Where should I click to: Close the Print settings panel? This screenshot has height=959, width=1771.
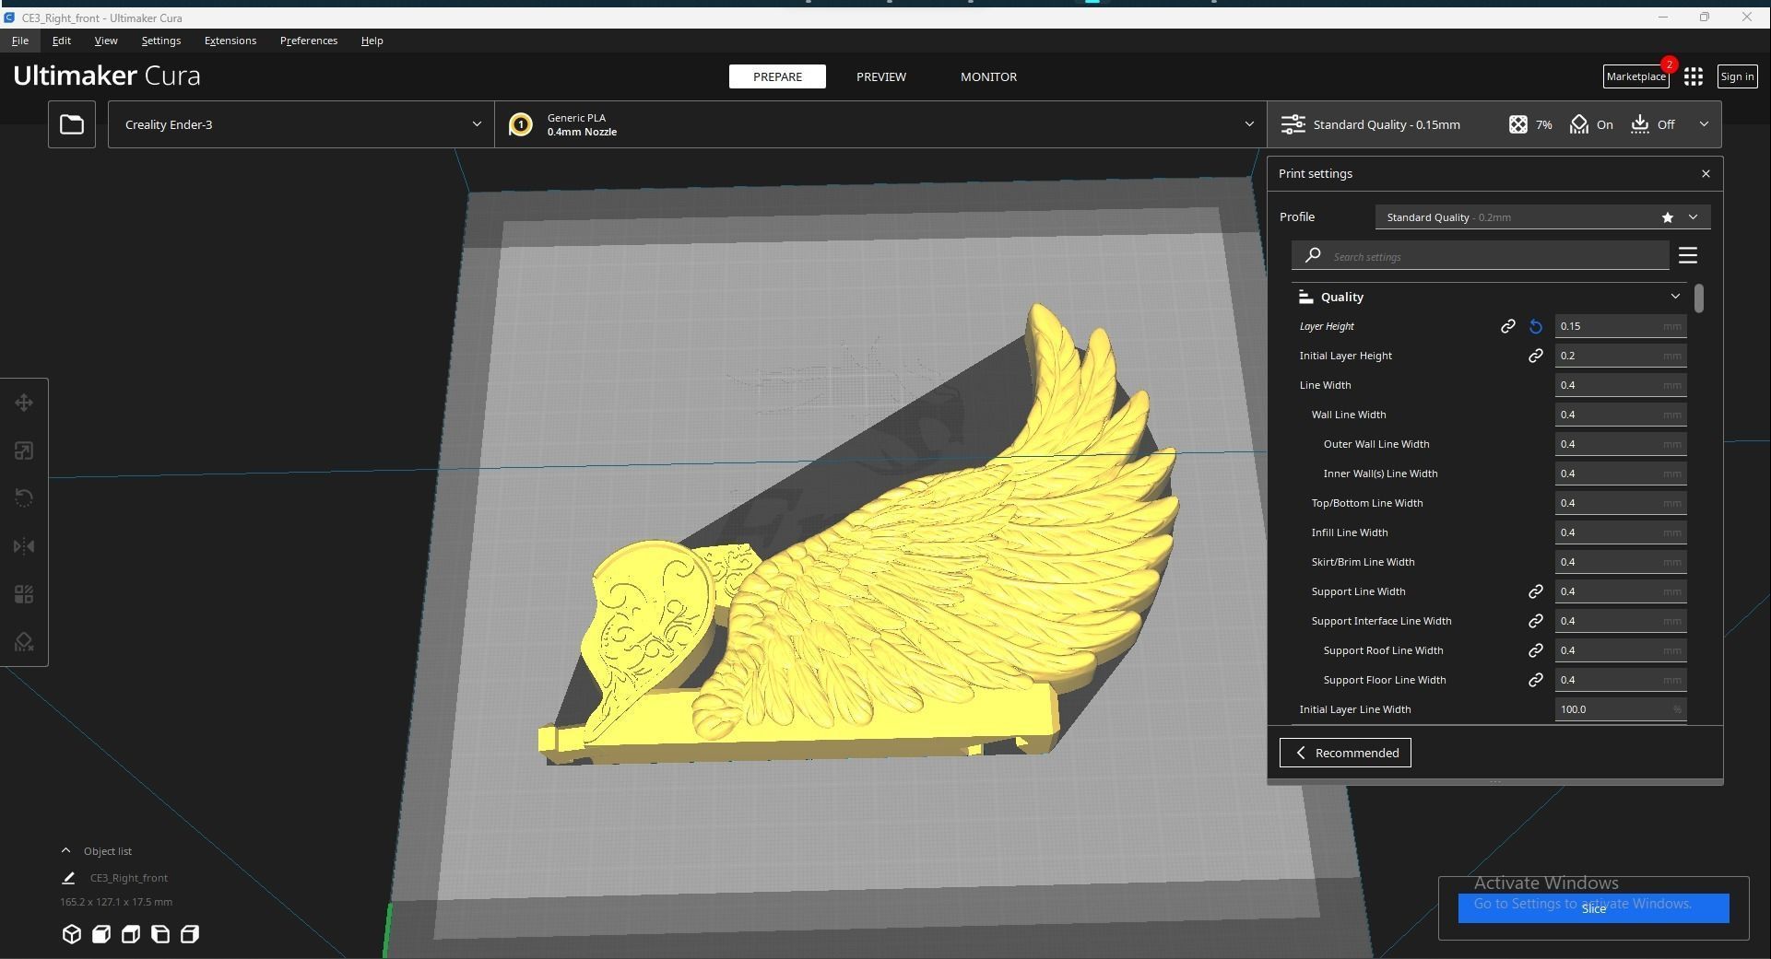click(1706, 173)
